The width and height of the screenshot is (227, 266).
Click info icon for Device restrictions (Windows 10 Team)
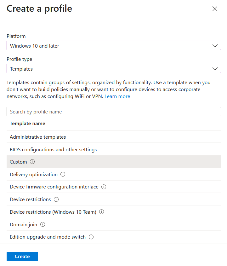(101, 212)
